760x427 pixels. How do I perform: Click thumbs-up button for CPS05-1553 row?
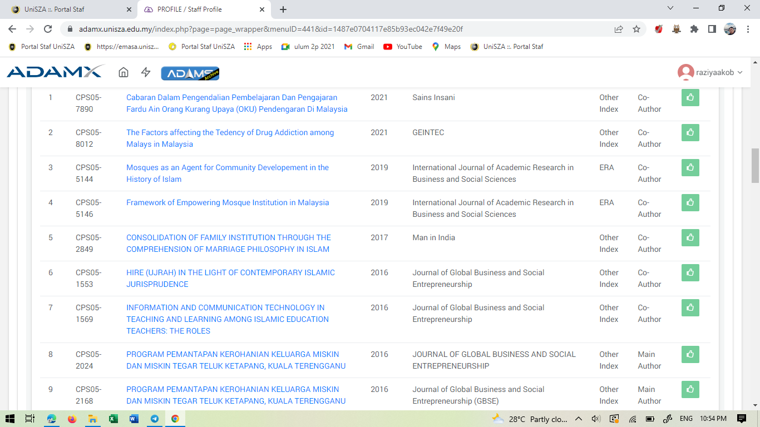point(690,272)
